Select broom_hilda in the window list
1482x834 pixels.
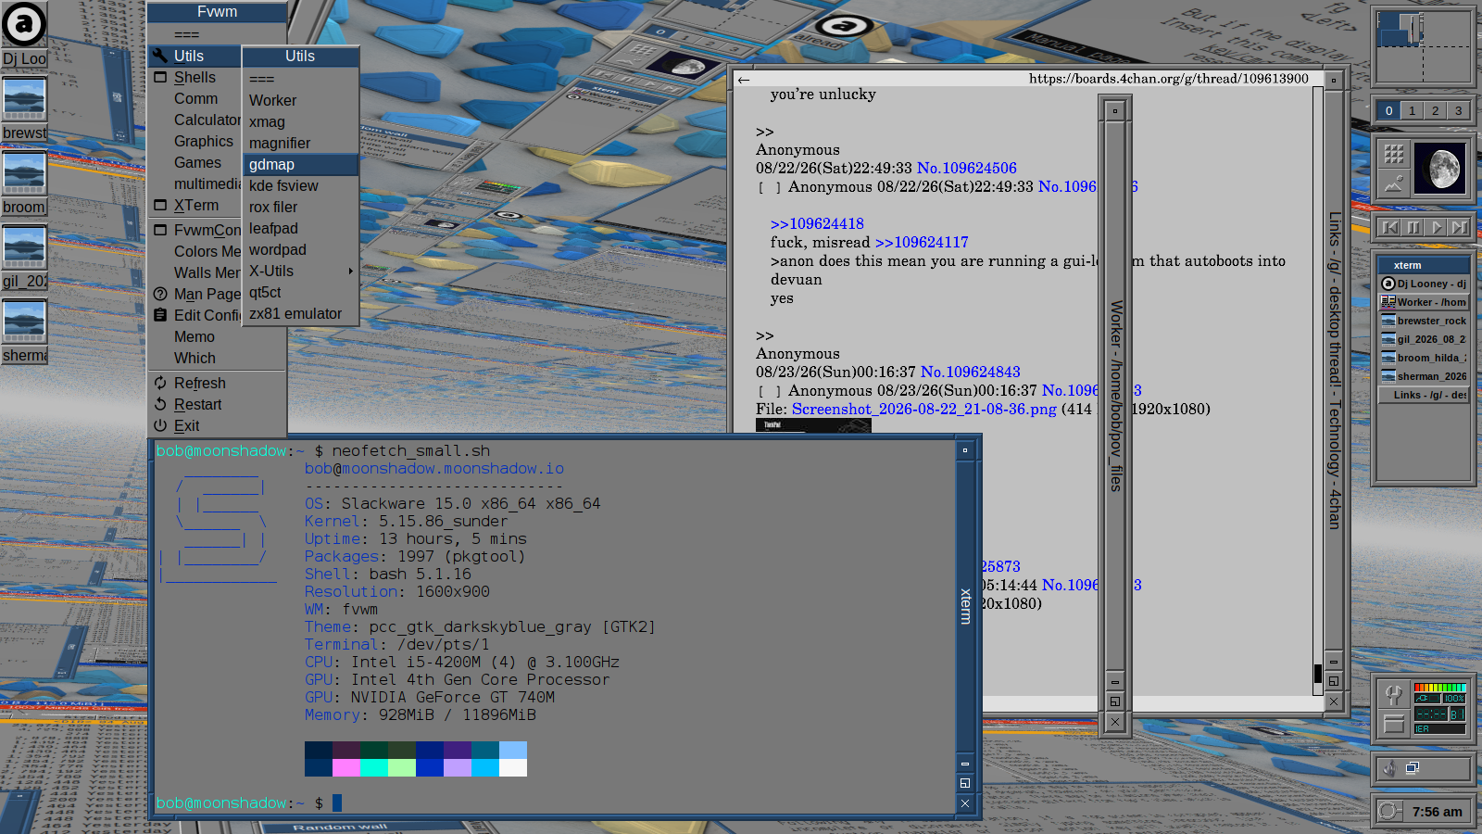click(1424, 358)
